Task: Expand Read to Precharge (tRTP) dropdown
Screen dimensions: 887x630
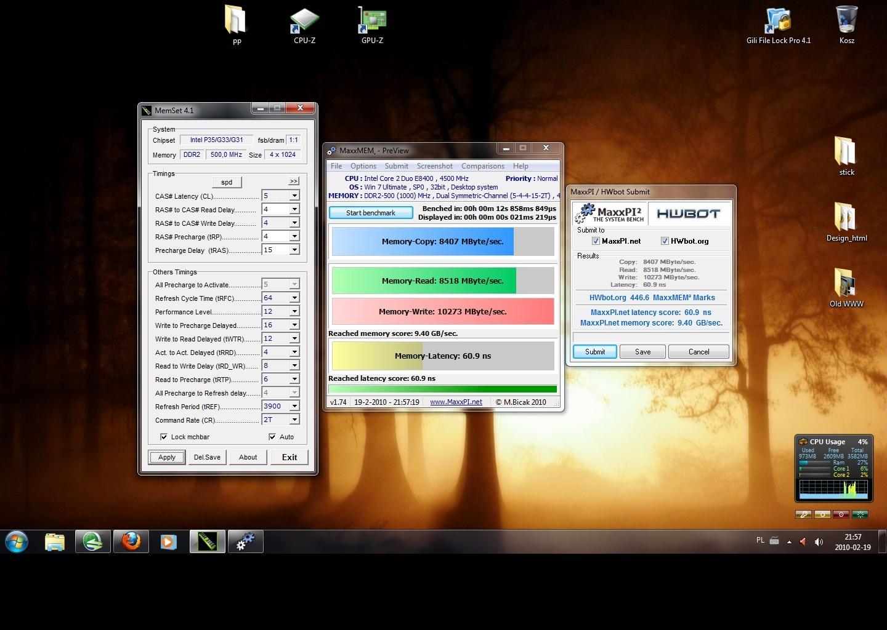Action: 294,379
